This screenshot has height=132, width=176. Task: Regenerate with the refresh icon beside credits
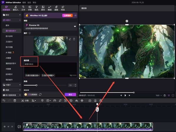40,94
